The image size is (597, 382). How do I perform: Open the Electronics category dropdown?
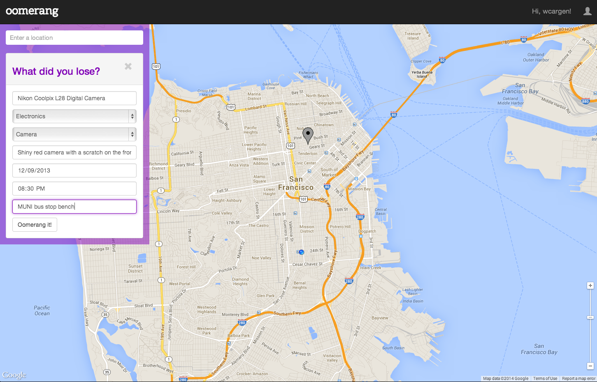coord(74,116)
